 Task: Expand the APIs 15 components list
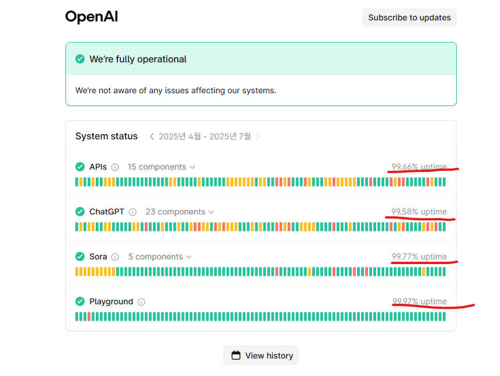click(x=161, y=167)
